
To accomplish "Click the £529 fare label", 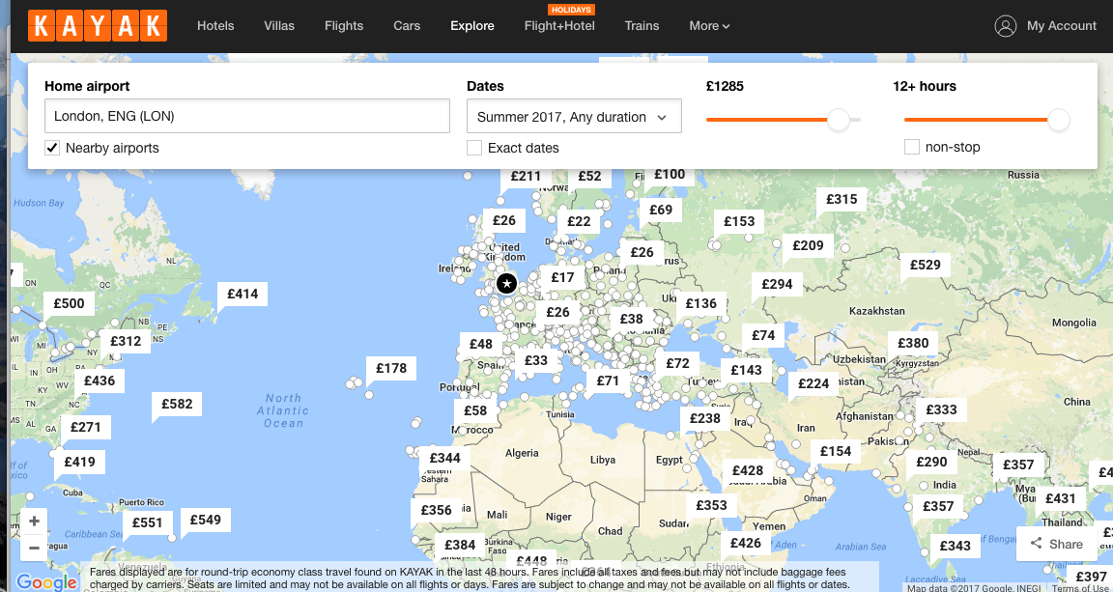I will coord(925,265).
